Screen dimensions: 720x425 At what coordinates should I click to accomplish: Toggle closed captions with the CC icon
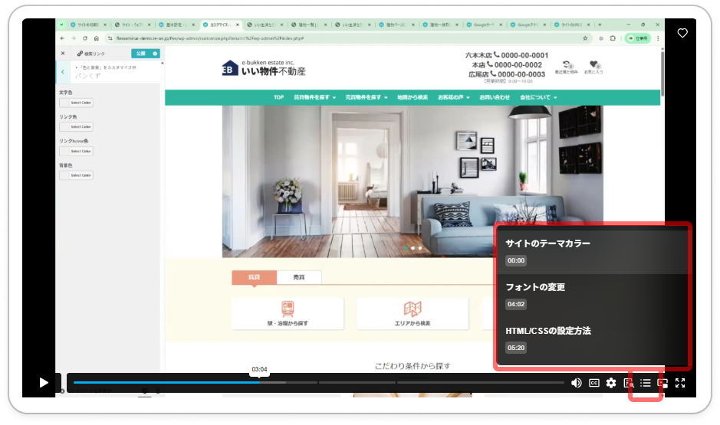point(593,383)
